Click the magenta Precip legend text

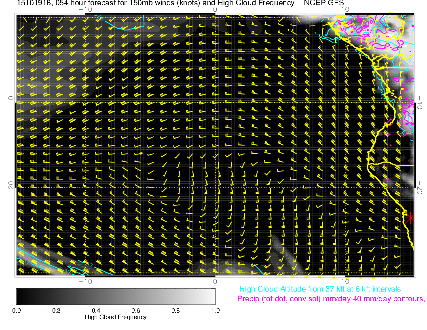point(331,299)
